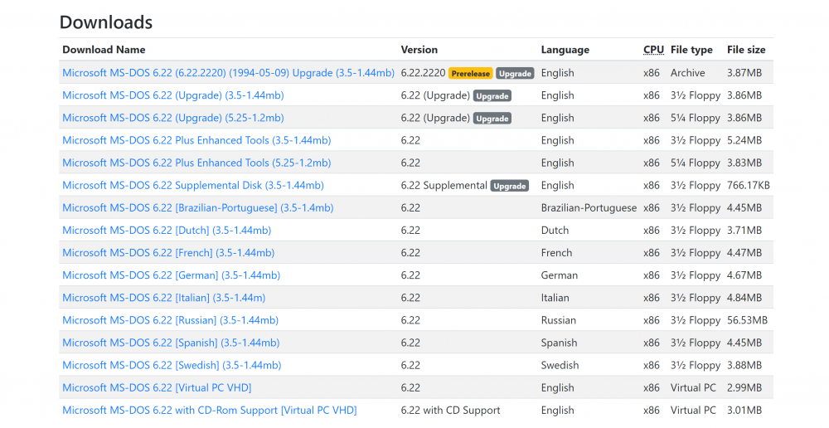This screenshot has height=428, width=829.
Task: Click the Upgrade badge in the 3½ Floppy 3.86MB row
Action: (492, 96)
